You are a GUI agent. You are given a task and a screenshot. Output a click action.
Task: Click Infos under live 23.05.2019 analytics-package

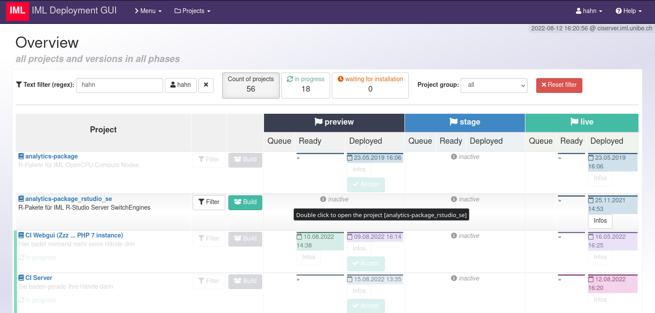tap(600, 178)
